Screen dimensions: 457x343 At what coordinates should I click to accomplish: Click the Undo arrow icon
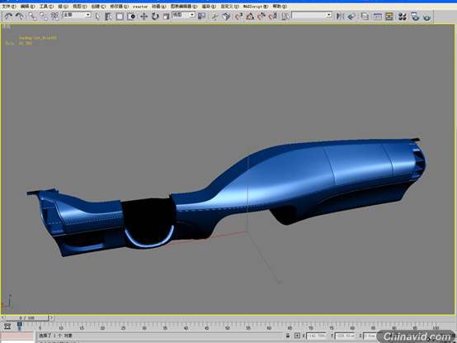pyautogui.click(x=8, y=17)
